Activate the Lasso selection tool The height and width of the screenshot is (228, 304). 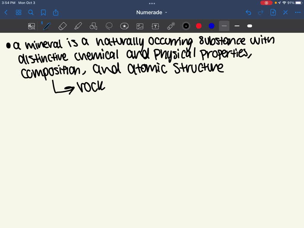point(109,26)
